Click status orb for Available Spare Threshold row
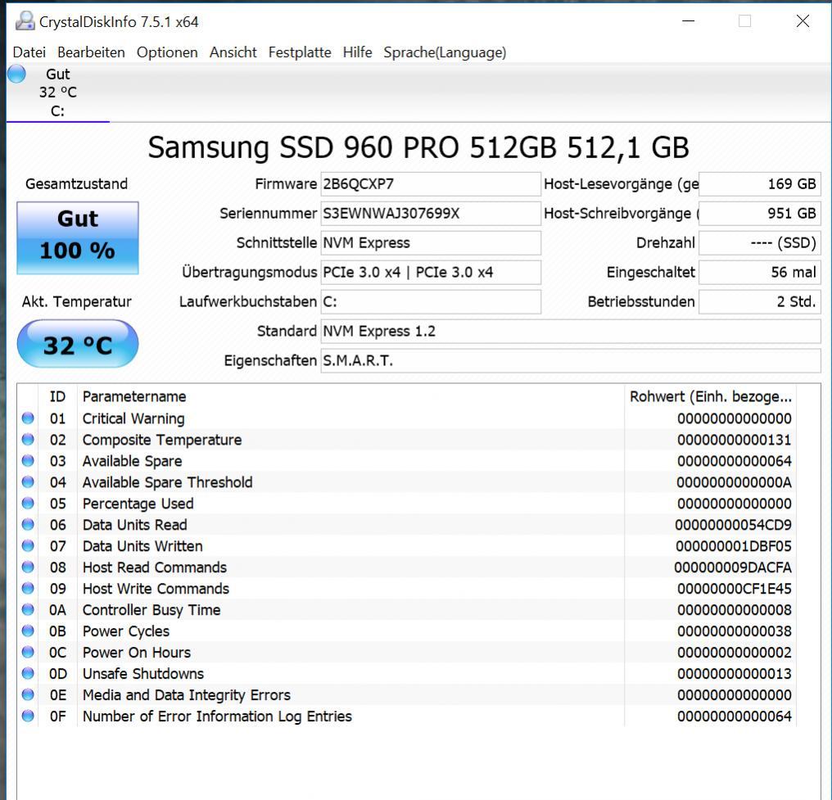The height and width of the screenshot is (800, 832). tap(28, 481)
